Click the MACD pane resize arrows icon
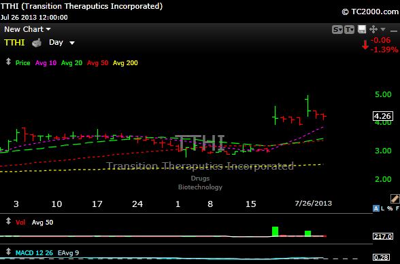400x264 pixels. pos(8,252)
